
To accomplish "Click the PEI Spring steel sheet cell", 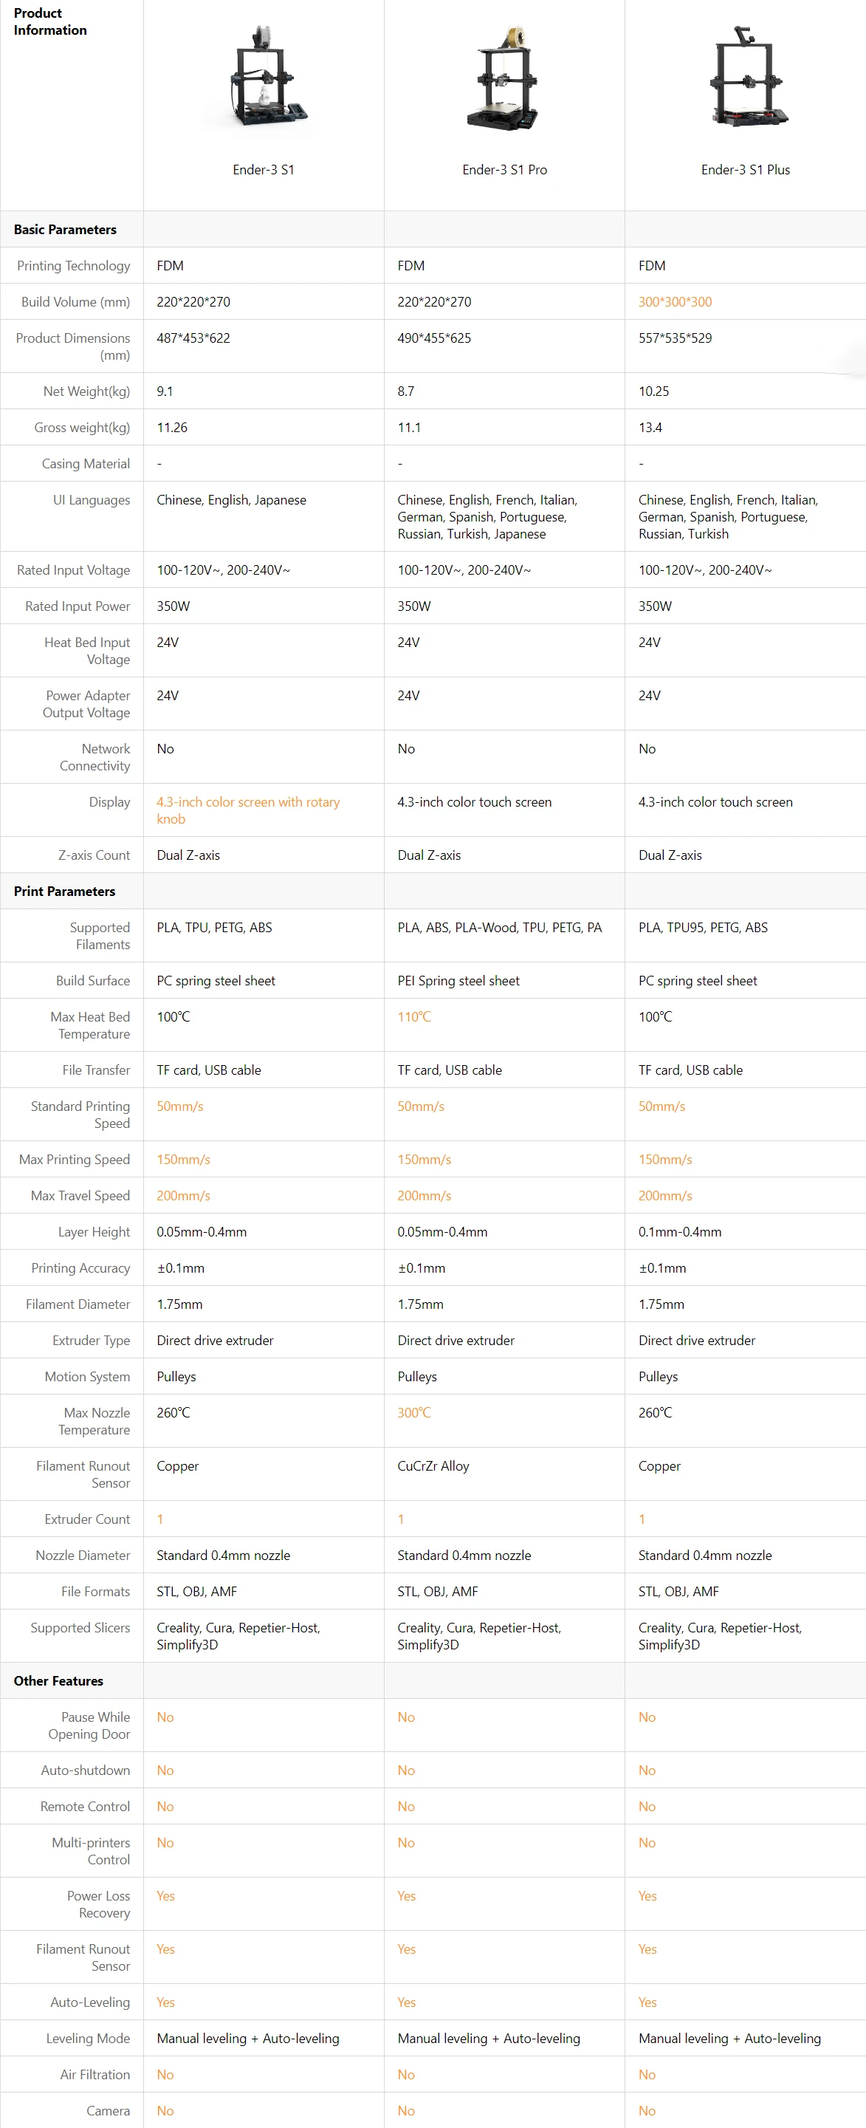I will (x=458, y=981).
